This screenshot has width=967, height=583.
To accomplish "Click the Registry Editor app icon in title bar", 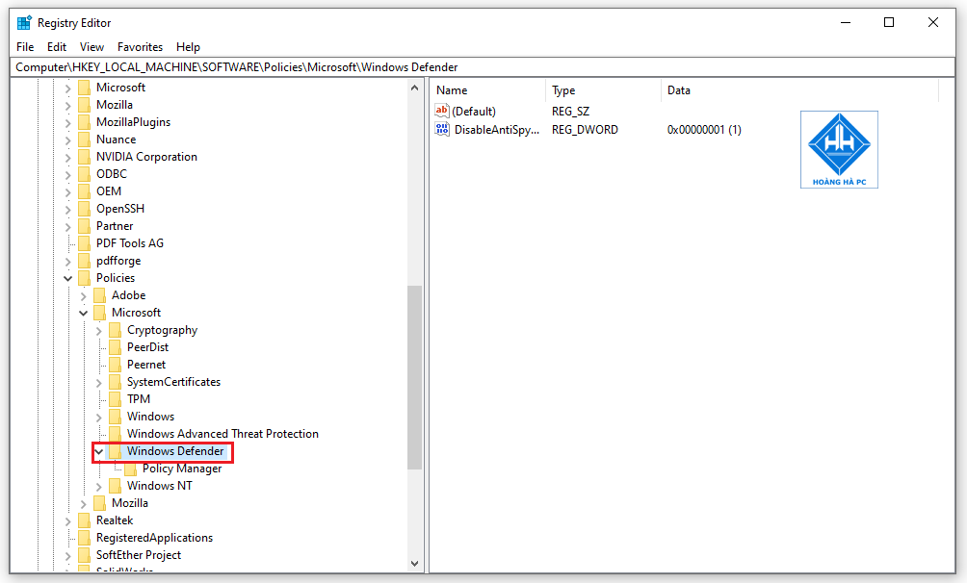I will click(24, 23).
